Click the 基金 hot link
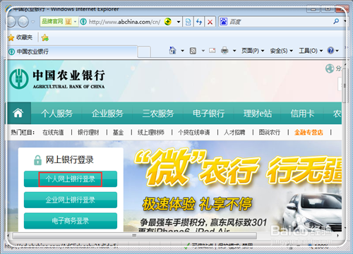The width and height of the screenshot is (353, 254). pos(118,133)
